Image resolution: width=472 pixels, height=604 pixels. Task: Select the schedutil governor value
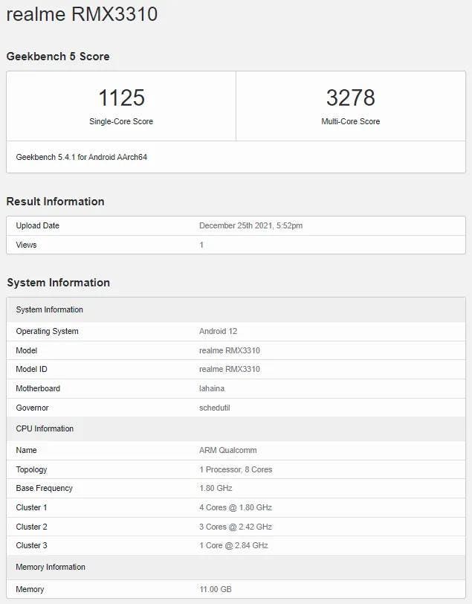pyautogui.click(x=214, y=408)
